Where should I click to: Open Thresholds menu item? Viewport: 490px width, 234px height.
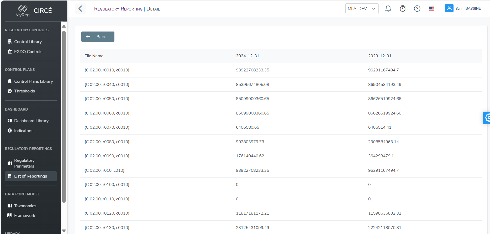(x=31, y=91)
